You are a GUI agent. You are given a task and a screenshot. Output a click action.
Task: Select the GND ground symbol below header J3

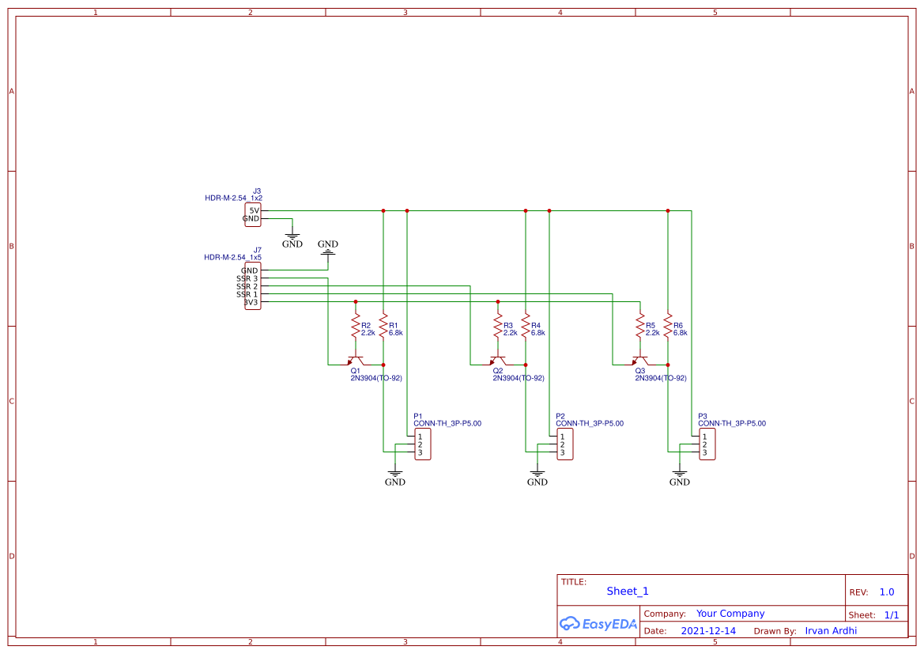point(291,233)
